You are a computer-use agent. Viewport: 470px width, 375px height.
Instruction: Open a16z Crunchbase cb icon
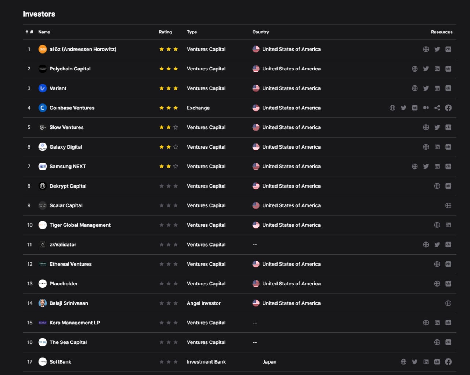(448, 49)
